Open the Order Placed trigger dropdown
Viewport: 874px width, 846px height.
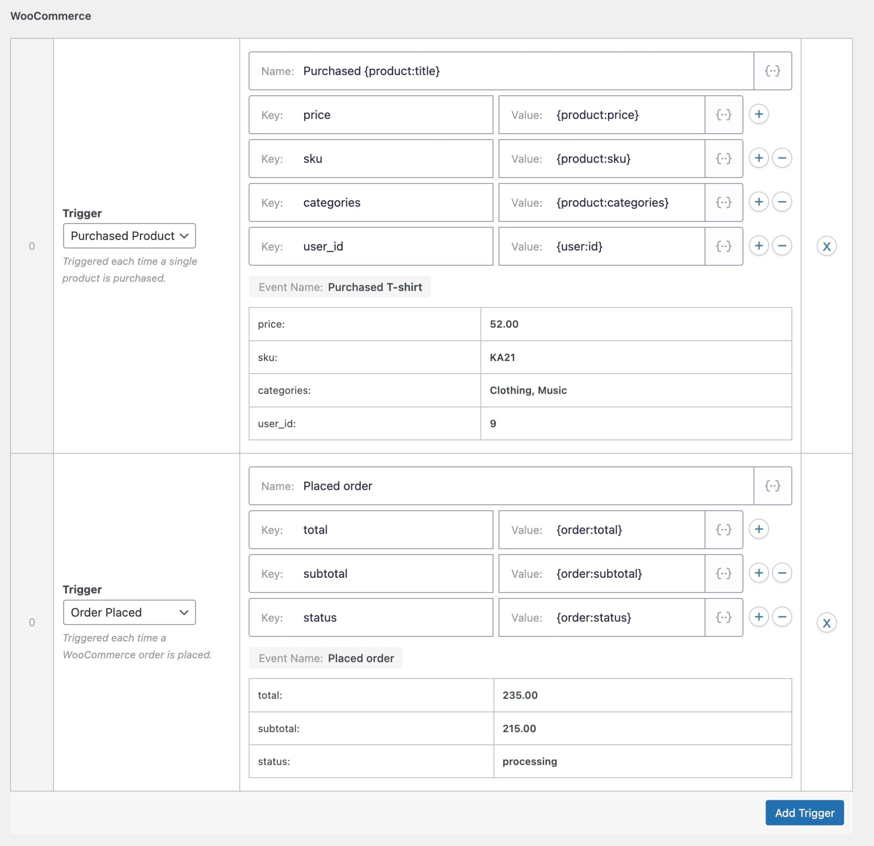pyautogui.click(x=129, y=612)
